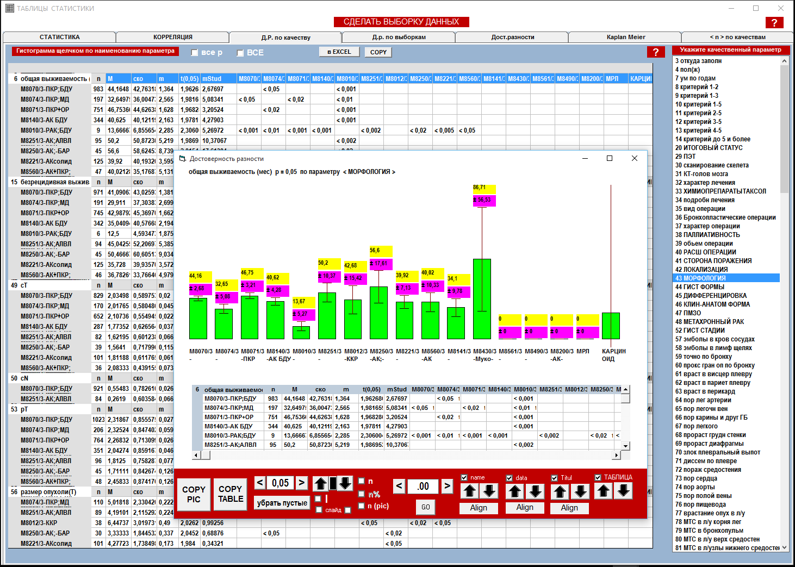Click the red question mark beside the parameter list
Screen dimensions: 795x567
[x=656, y=52]
